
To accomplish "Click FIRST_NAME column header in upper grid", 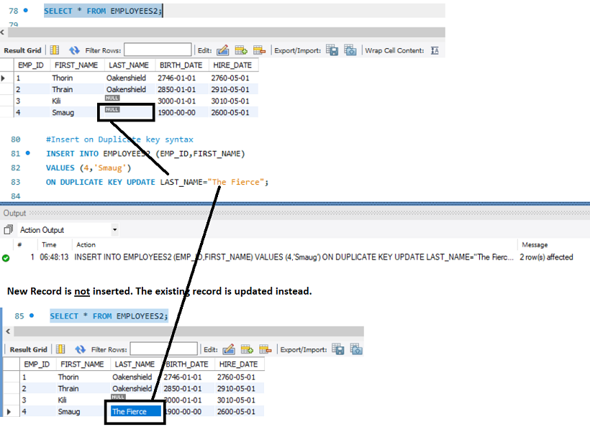I will (x=76, y=65).
